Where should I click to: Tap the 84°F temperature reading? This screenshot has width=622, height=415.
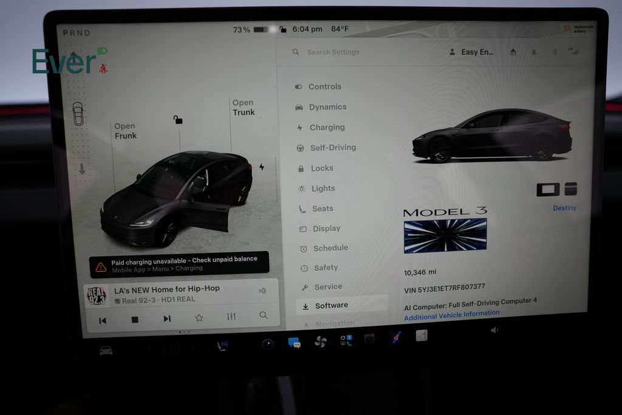click(x=340, y=29)
